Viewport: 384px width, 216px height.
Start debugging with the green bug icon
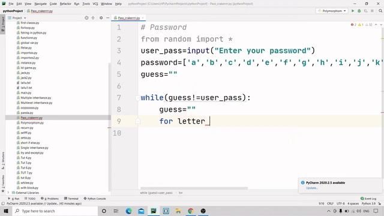(x=359, y=11)
